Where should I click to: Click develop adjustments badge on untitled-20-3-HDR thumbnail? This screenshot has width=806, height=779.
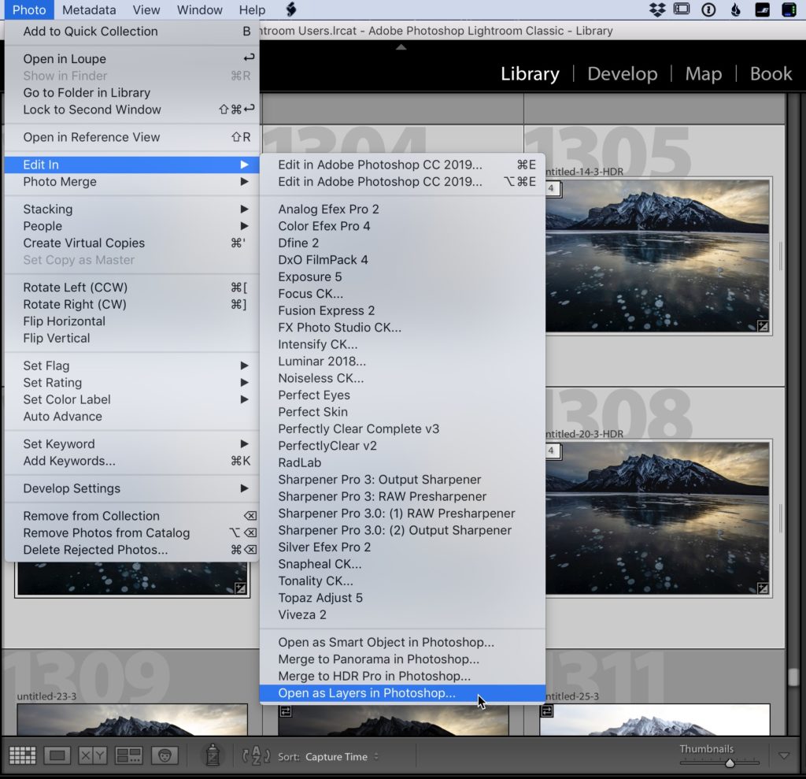(x=763, y=588)
